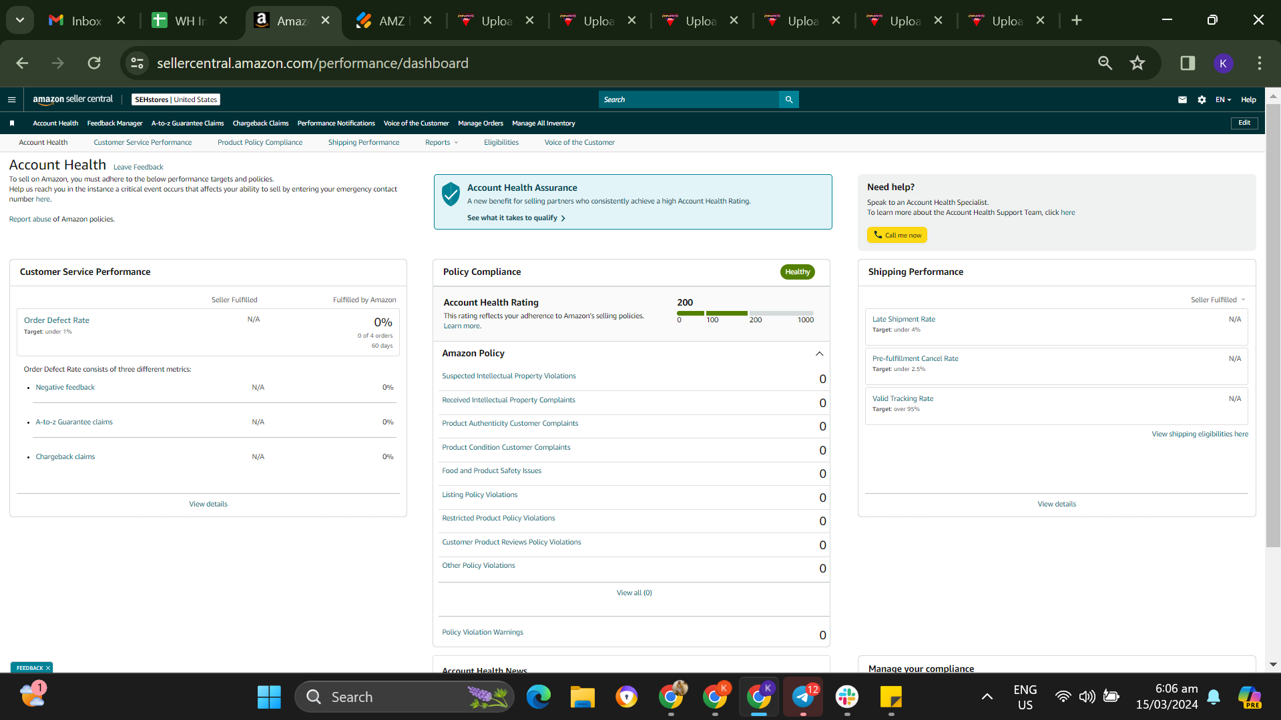Screen dimensions: 1281x720
Task: Open the Valid Tracking Rate link
Action: click(x=903, y=399)
